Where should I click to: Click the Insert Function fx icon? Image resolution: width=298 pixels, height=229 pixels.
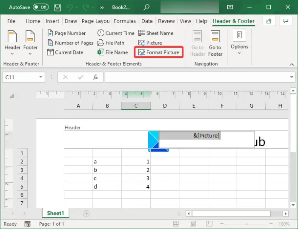pos(95,77)
